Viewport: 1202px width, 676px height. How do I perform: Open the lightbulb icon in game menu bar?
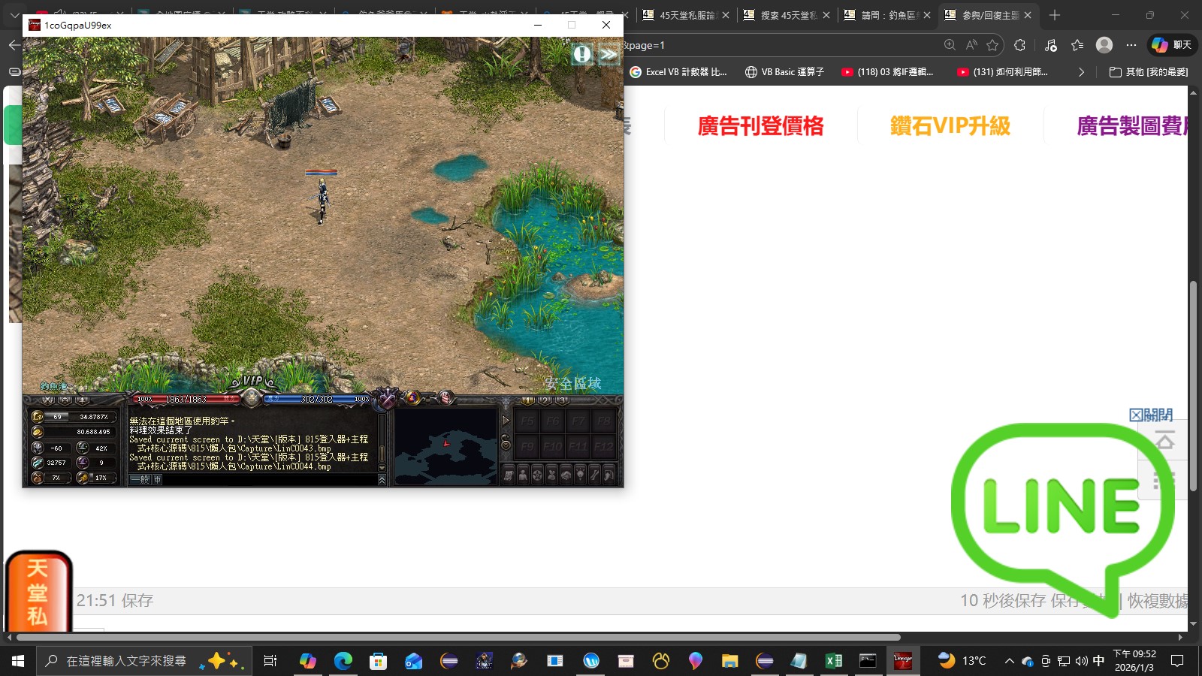580,475
